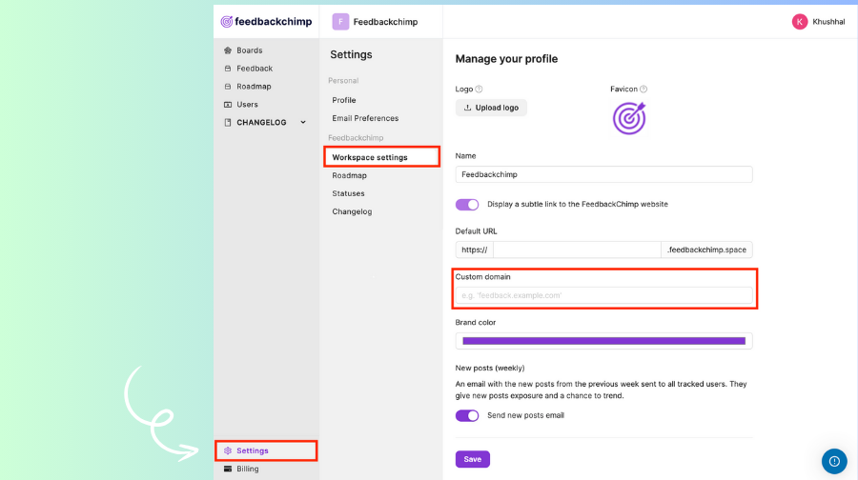Click the Settings gear icon
Viewport: 858px width, 480px height.
click(x=228, y=450)
